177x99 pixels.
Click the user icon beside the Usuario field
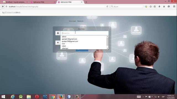coord(58,33)
